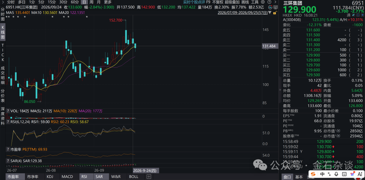
Task: Switch to the 基本 panel tab
Action: pyautogui.click(x=299, y=177)
